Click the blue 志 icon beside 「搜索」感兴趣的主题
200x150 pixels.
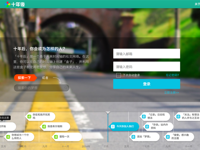click(x=168, y=137)
